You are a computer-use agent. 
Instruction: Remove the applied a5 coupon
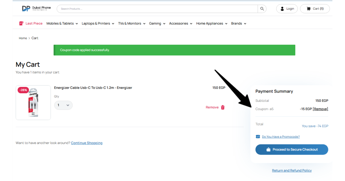(x=320, y=109)
